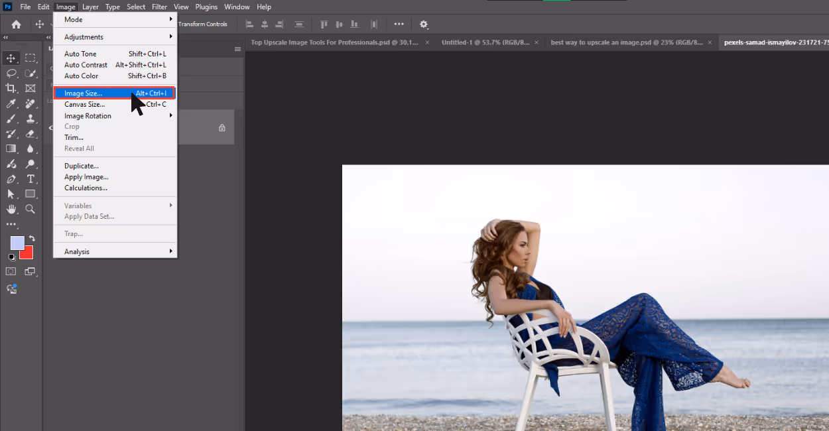Select the Lasso tool

11,73
